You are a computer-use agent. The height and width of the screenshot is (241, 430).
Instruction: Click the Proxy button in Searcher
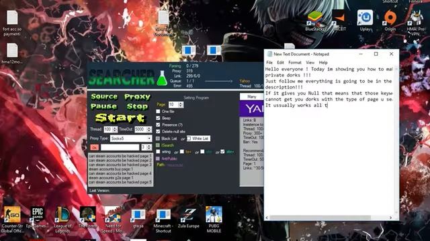[137, 96]
